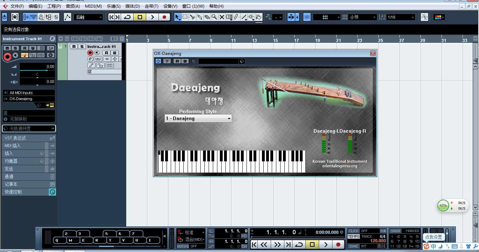Toggle monitor speaker on track in track list

pos(97,53)
